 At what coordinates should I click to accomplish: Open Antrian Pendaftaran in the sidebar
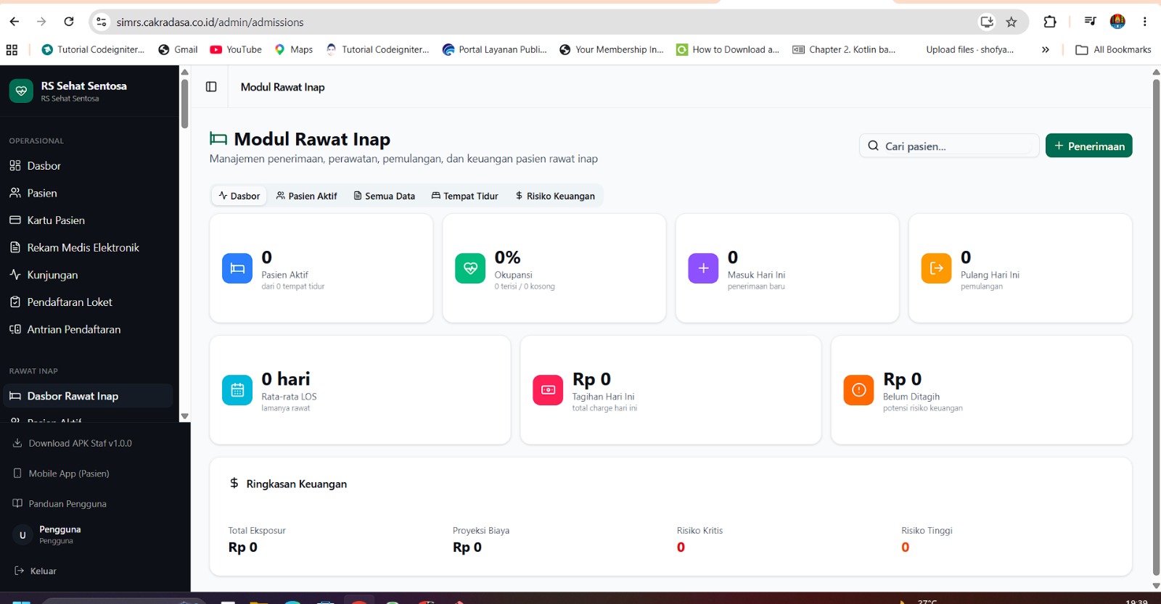(87, 329)
